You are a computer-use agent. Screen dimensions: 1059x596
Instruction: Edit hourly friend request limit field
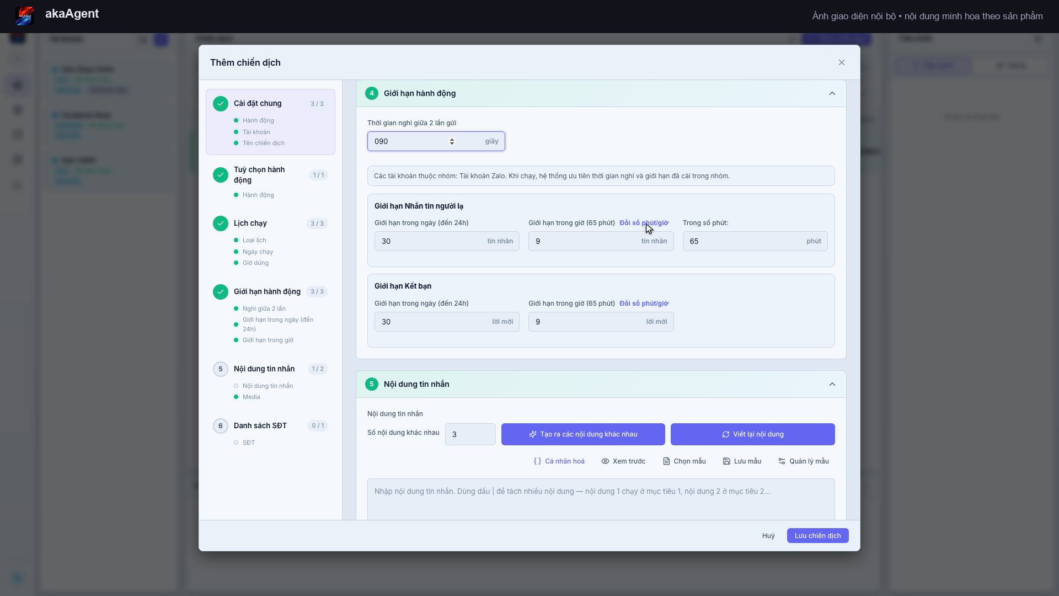pyautogui.click(x=601, y=322)
